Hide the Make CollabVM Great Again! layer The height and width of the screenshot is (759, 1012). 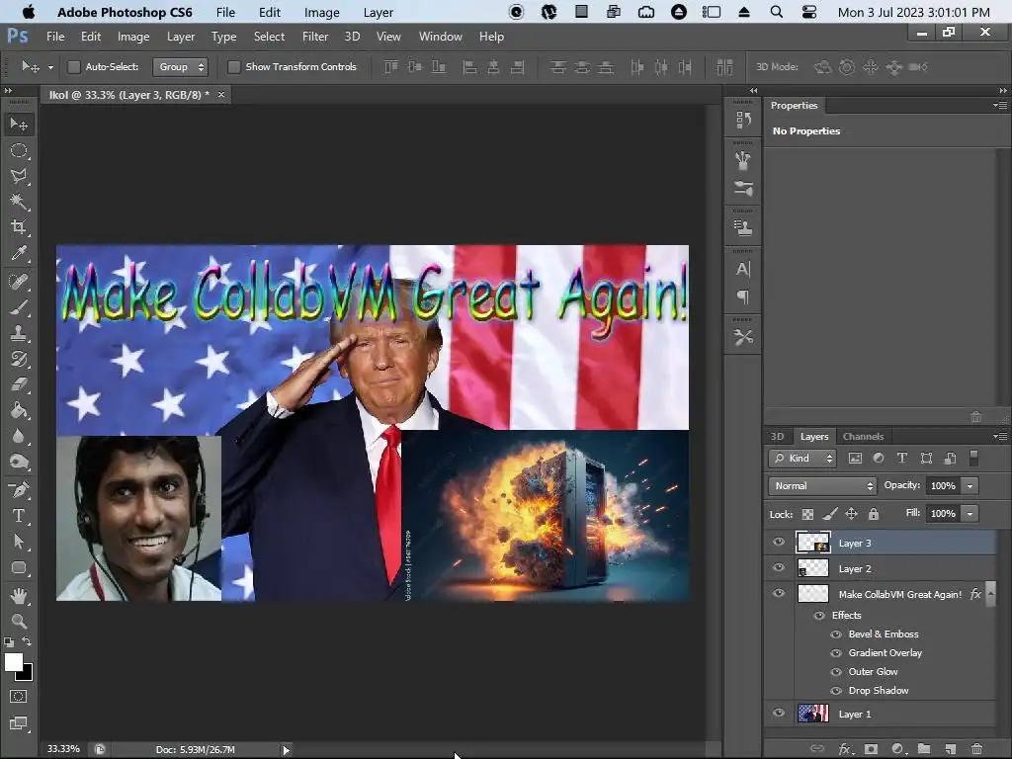click(x=779, y=593)
